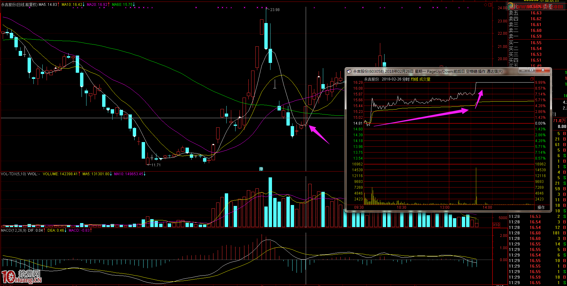Click the 卖一 ask price 16.59
Viewport: 567px width, 286px height.
coord(536,36)
